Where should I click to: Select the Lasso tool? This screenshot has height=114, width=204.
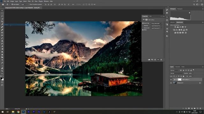pyautogui.click(x=2, y=16)
